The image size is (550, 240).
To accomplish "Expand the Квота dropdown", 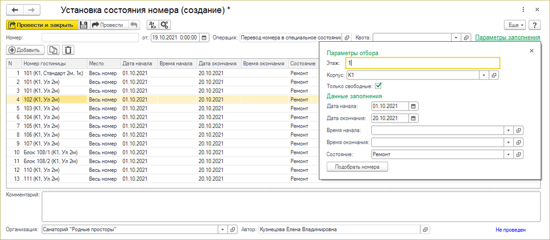I will 457,37.
